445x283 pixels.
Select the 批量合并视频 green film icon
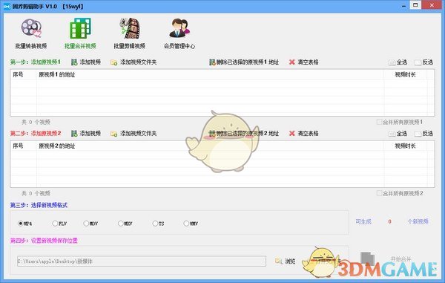pos(80,28)
